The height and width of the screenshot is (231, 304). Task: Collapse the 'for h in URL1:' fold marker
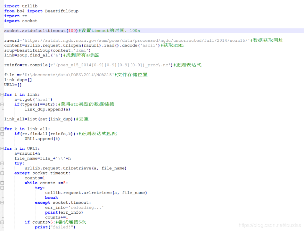pyautogui.click(x=2, y=148)
